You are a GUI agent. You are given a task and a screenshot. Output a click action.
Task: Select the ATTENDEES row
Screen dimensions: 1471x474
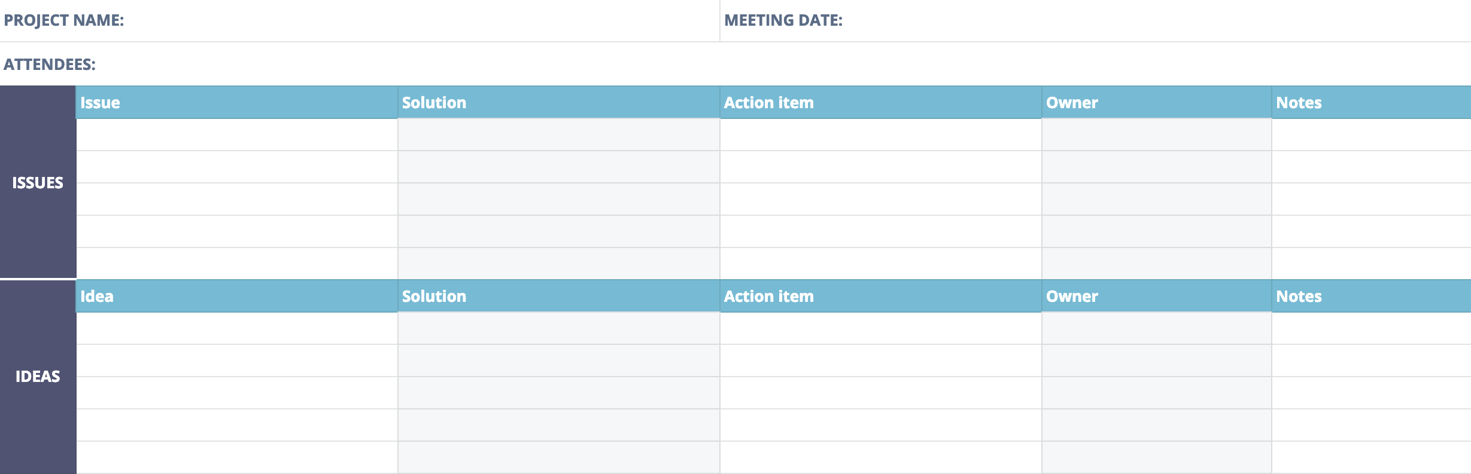point(735,64)
